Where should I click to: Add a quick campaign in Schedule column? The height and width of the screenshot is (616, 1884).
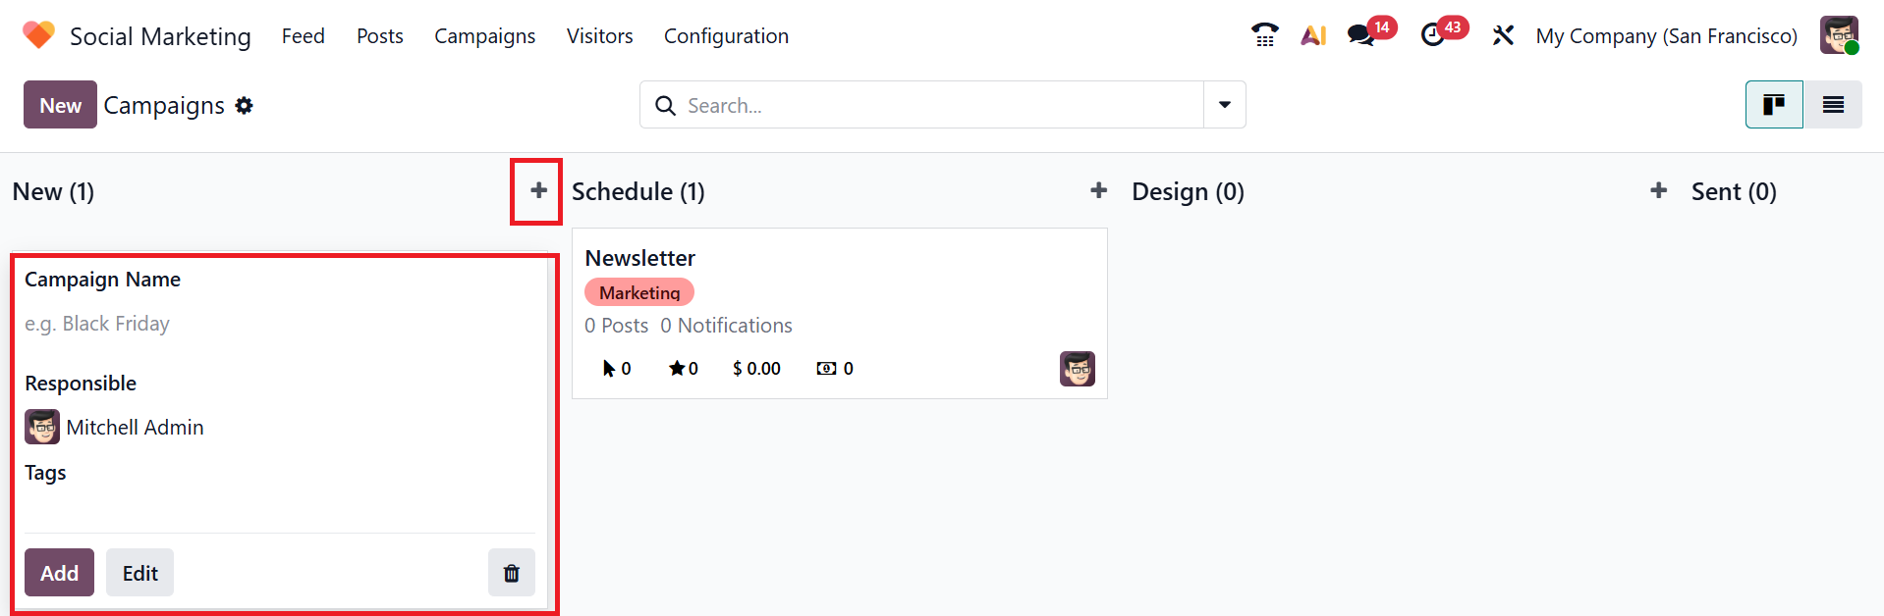coord(1098,190)
